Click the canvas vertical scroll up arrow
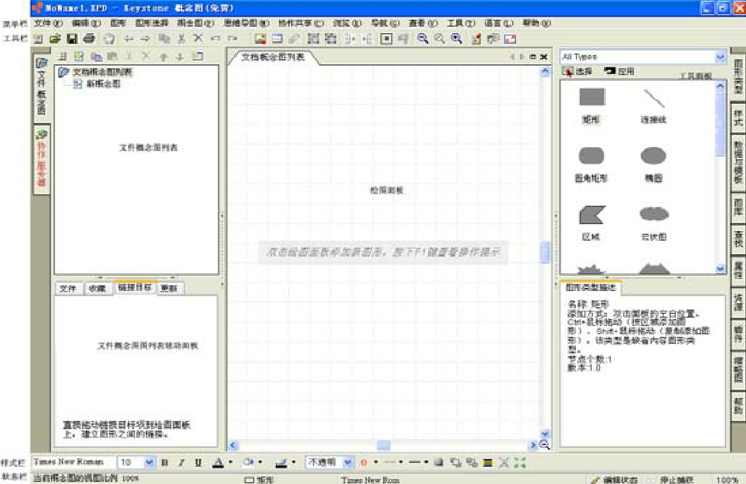Viewport: 746px width, 484px height. (x=545, y=71)
